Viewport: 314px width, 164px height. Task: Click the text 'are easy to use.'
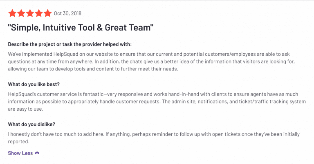click(x=25, y=109)
